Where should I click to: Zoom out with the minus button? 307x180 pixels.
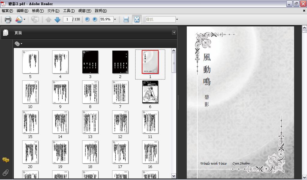click(x=87, y=19)
